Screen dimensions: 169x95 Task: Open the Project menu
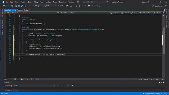pyautogui.click(x=23, y=2)
